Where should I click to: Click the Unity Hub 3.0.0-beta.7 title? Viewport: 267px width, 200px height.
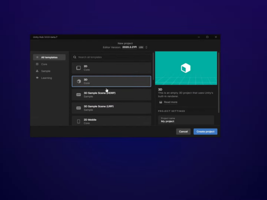(45, 37)
